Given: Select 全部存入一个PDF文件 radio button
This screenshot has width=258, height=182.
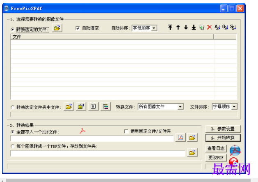Looking at the screenshot, I should click(12, 132).
